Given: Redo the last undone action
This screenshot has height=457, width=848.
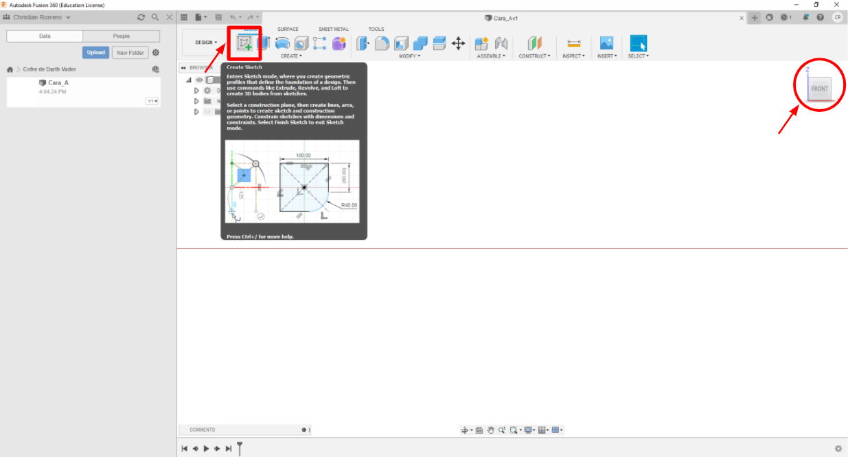Looking at the screenshot, I should tap(250, 17).
